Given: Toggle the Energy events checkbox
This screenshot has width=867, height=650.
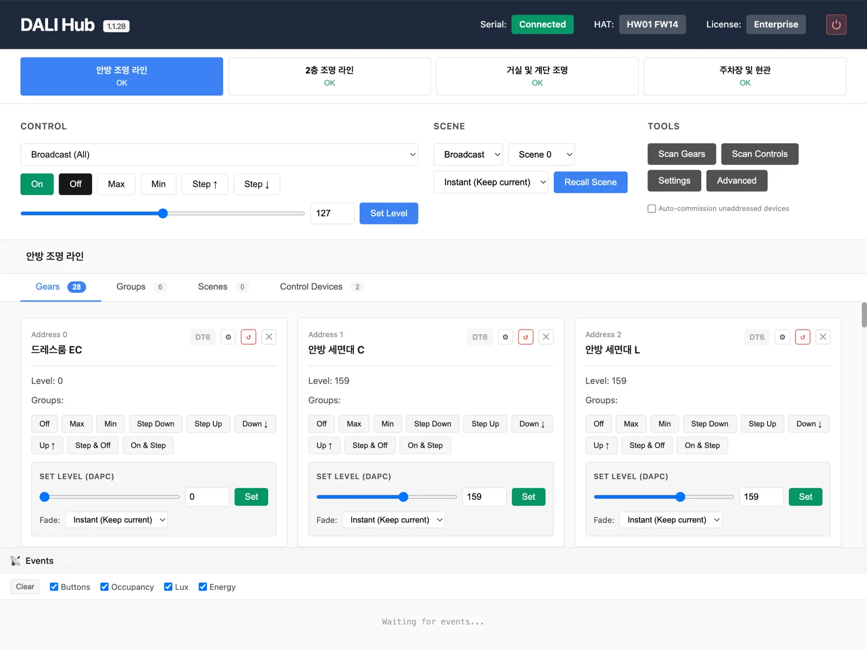Looking at the screenshot, I should (x=203, y=587).
